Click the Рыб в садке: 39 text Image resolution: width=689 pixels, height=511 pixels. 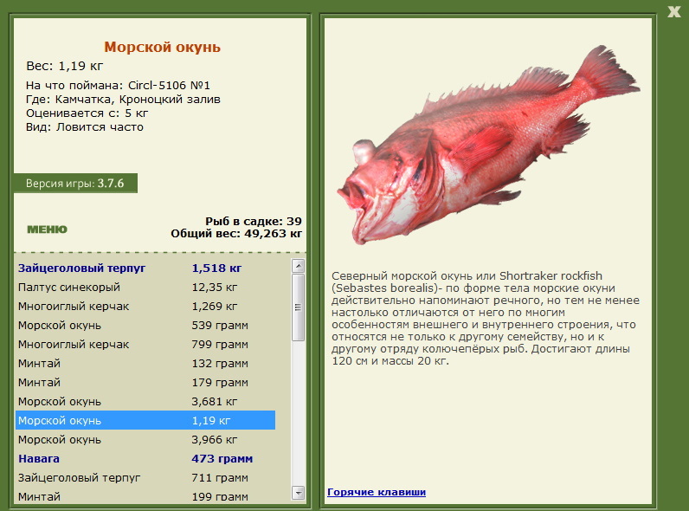point(254,221)
